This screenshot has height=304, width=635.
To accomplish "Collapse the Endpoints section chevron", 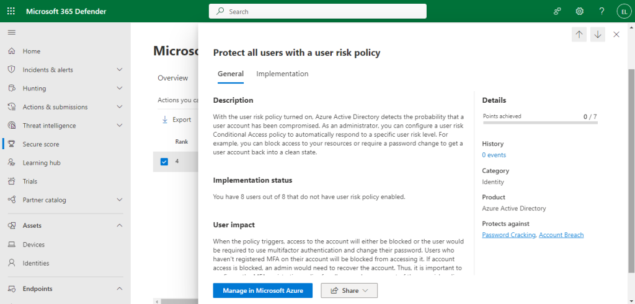I will [x=120, y=289].
